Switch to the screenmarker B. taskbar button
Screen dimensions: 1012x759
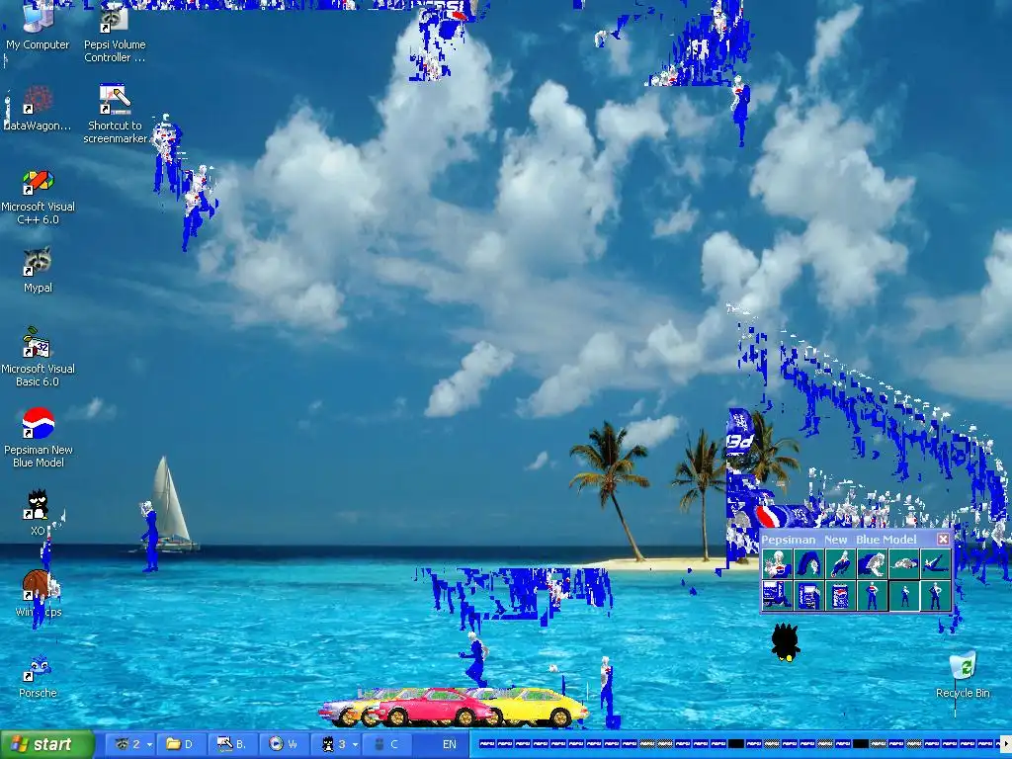tap(233, 744)
